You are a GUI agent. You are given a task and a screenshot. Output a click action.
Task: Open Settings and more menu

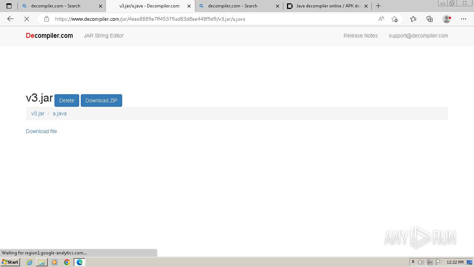(x=464, y=19)
